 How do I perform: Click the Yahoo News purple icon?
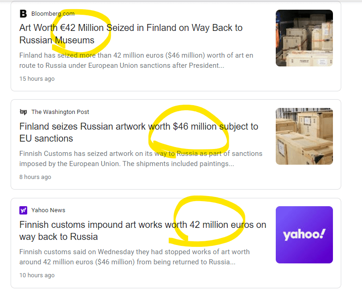coord(24,210)
